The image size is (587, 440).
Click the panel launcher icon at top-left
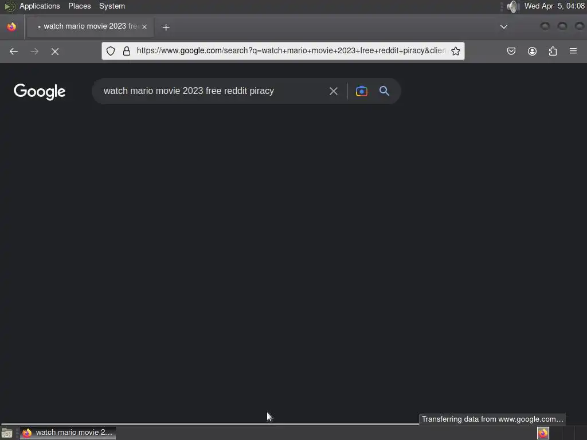point(9,6)
